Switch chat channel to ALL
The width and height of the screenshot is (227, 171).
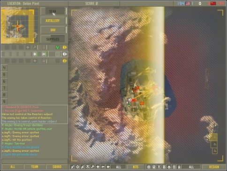(13, 167)
